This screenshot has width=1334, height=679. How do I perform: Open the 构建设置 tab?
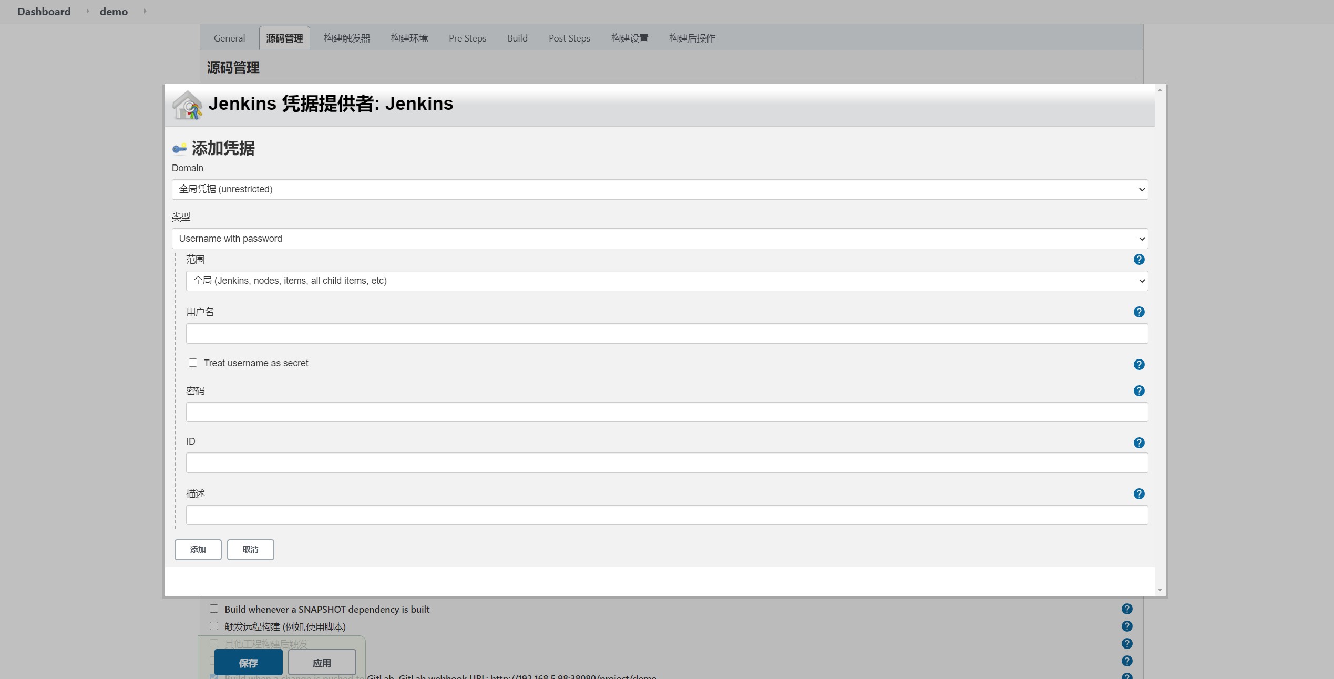pyautogui.click(x=630, y=38)
